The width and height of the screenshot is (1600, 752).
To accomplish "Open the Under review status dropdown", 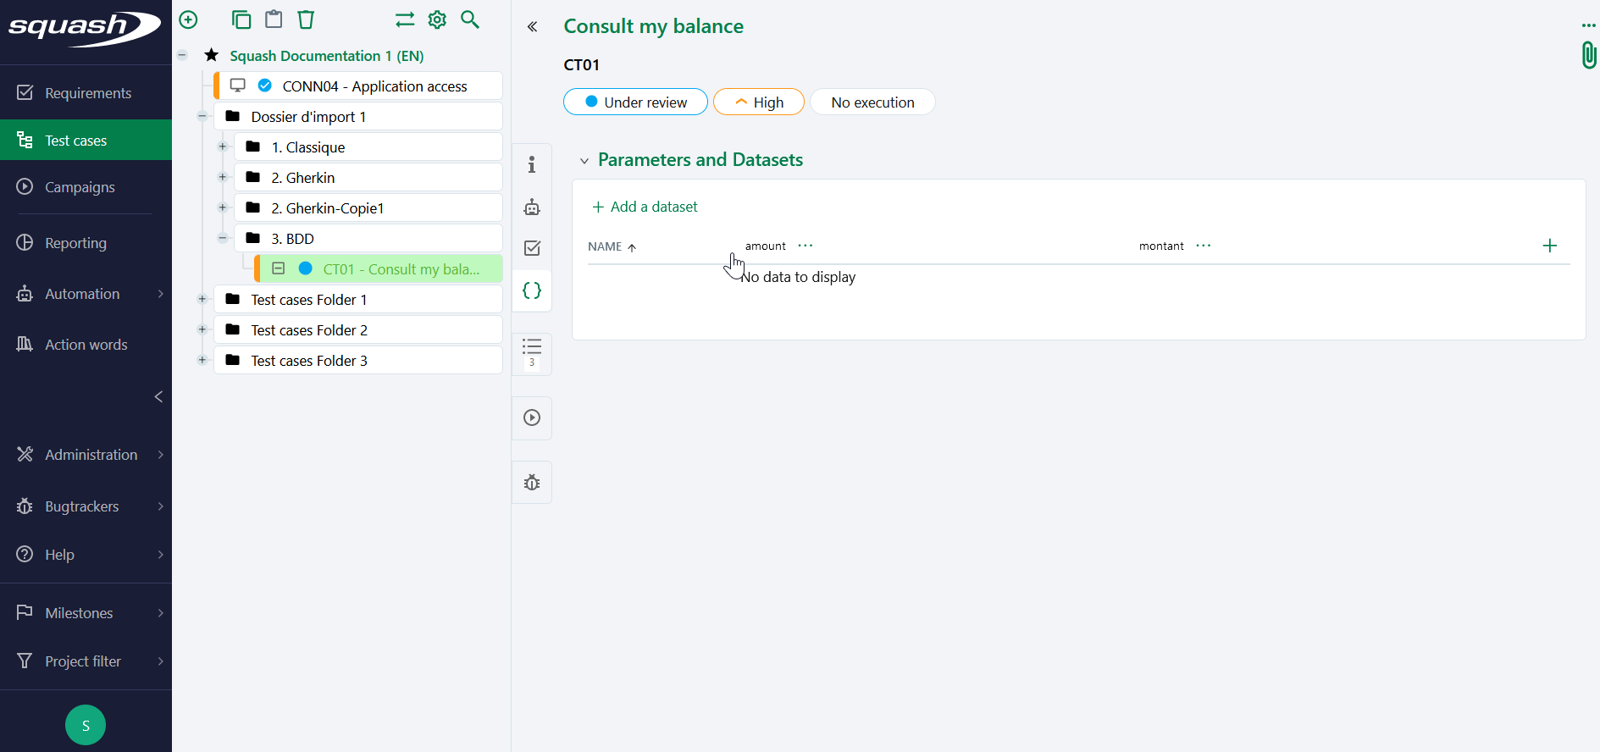I will click(635, 102).
